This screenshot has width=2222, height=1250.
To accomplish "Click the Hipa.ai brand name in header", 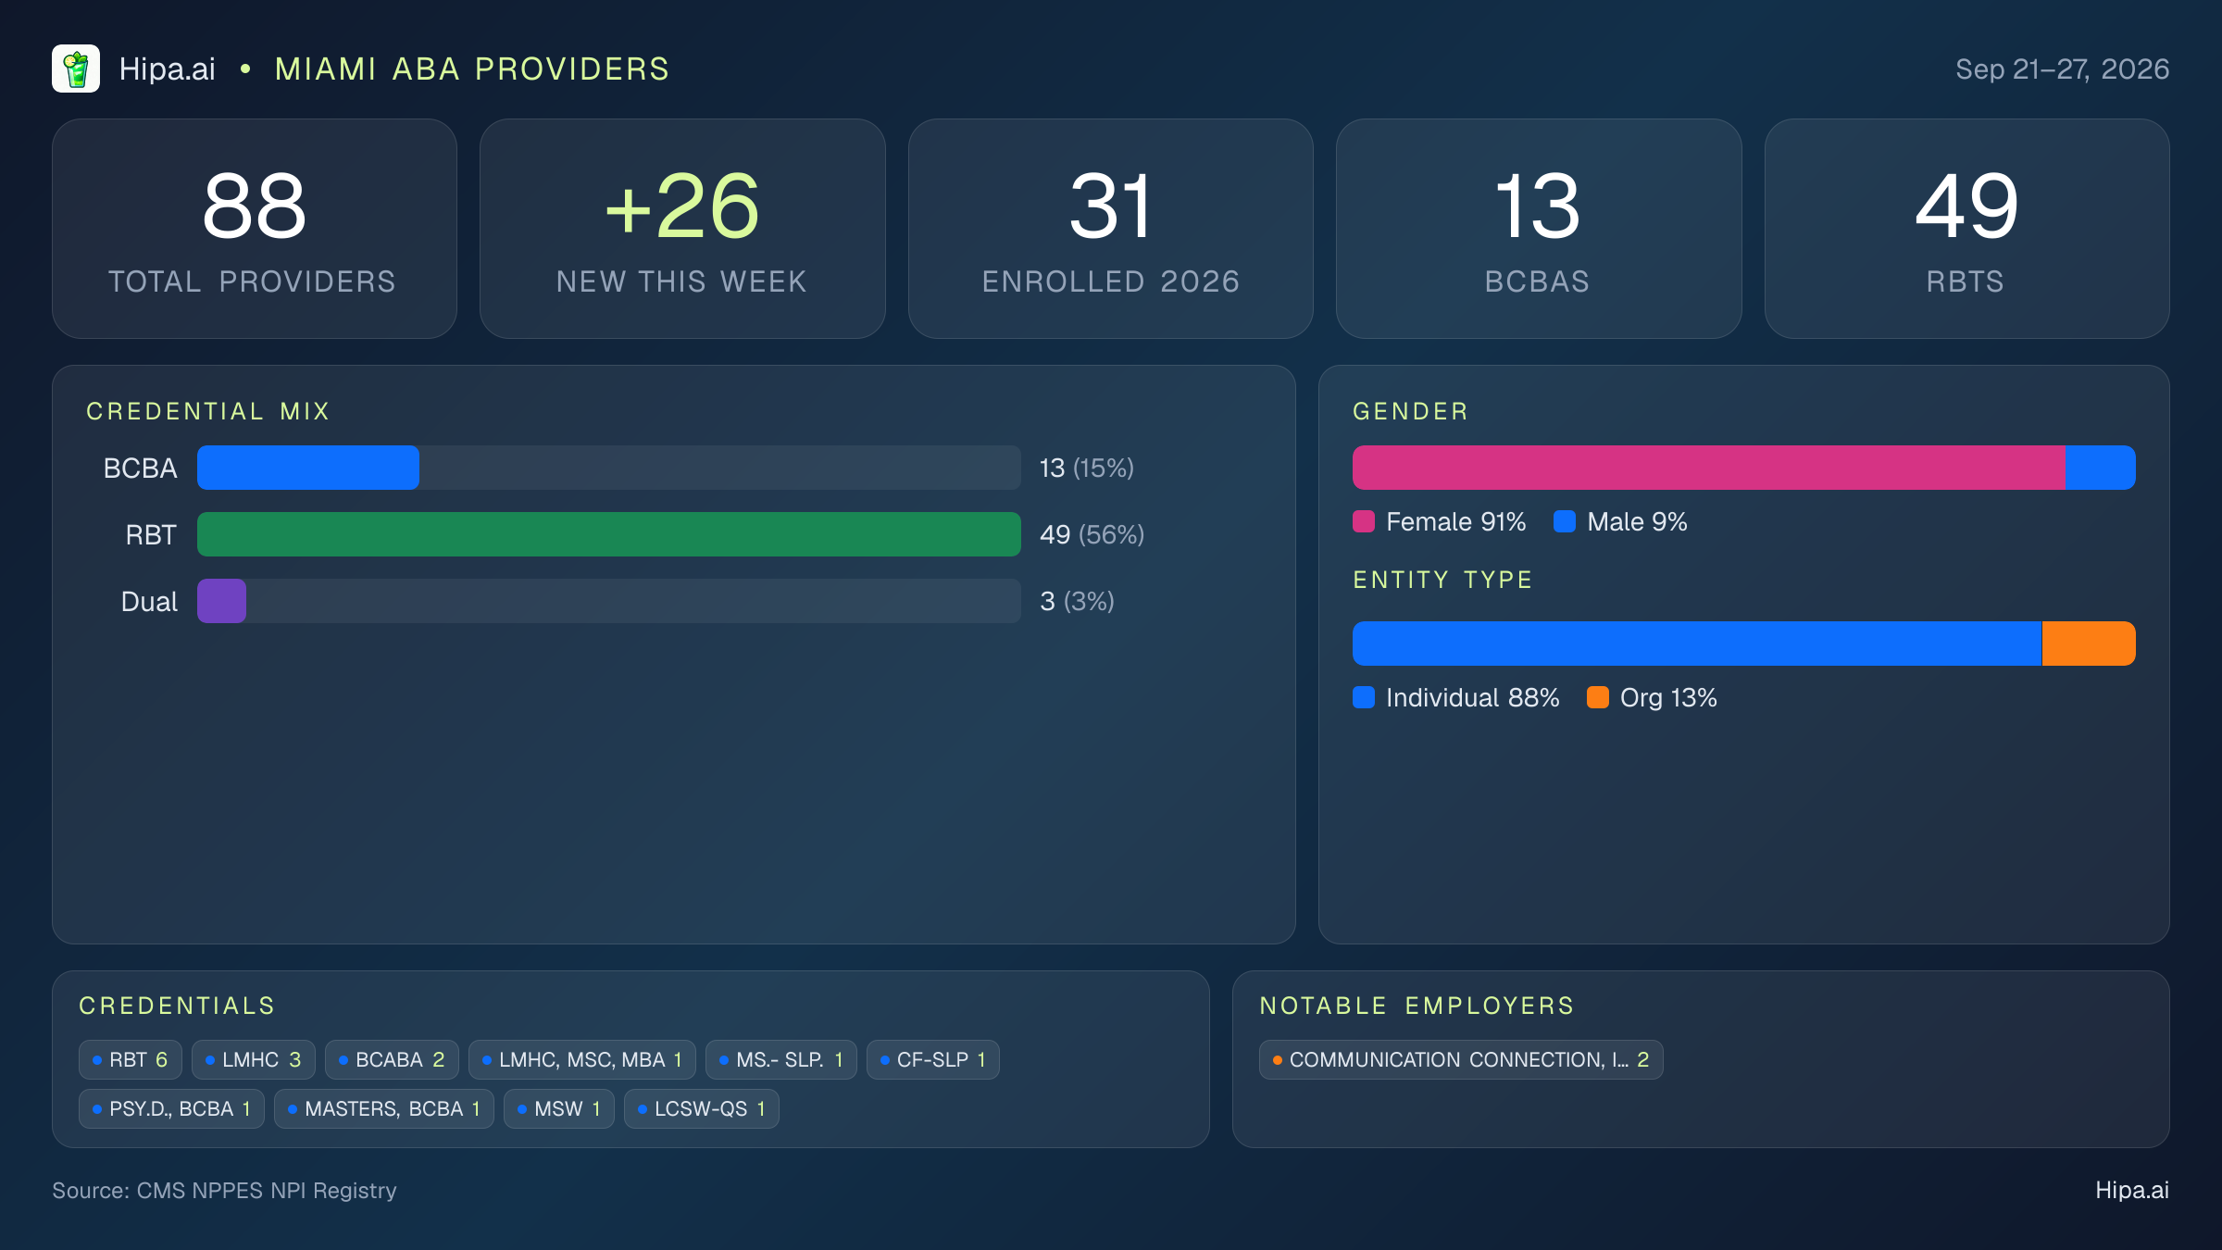I will pos(167,69).
